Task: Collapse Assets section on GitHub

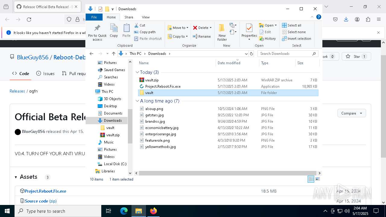Action: tap(16, 177)
